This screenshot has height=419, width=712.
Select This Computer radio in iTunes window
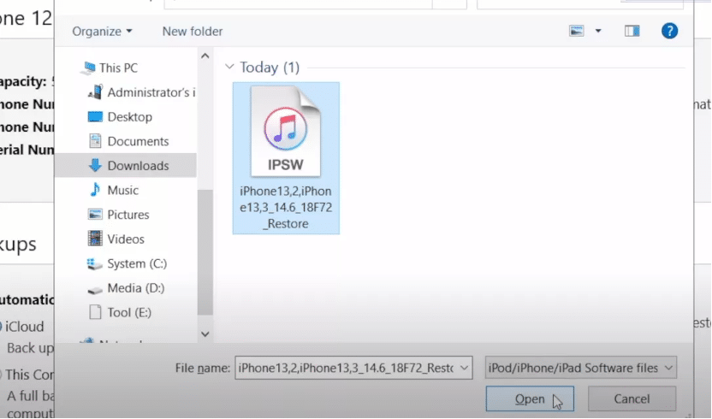tap(1, 375)
